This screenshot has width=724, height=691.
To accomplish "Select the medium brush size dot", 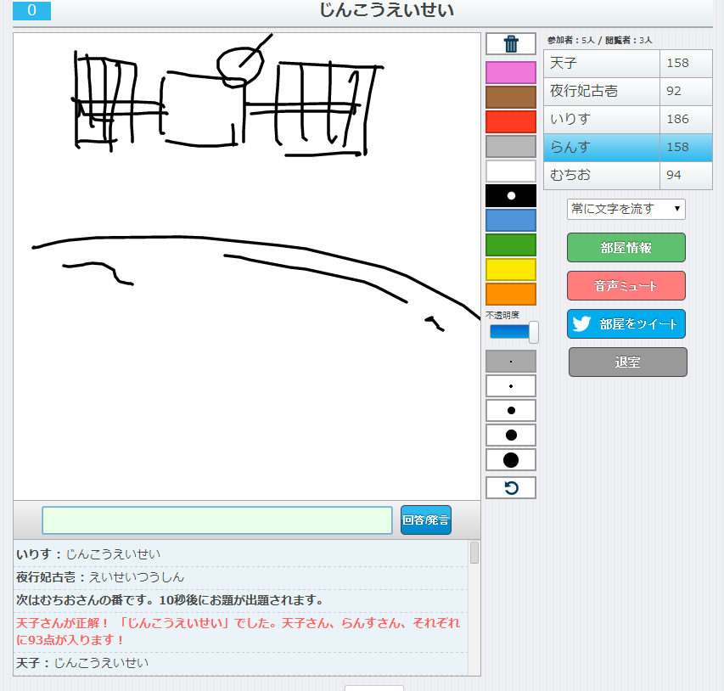I will (x=511, y=410).
